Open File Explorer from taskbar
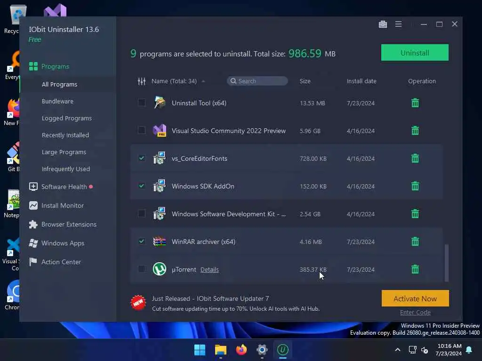The height and width of the screenshot is (361, 482). point(220,350)
